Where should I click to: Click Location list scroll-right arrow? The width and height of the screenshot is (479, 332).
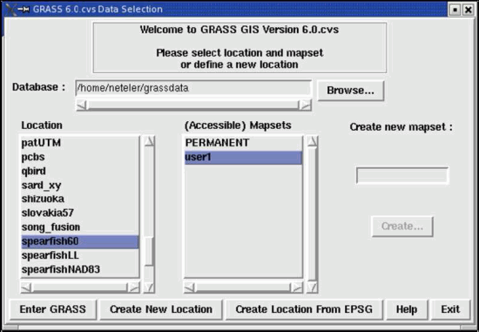coord(133,288)
